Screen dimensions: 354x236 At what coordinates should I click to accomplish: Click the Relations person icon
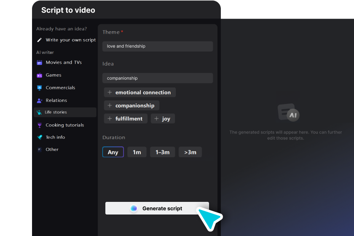tap(39, 100)
